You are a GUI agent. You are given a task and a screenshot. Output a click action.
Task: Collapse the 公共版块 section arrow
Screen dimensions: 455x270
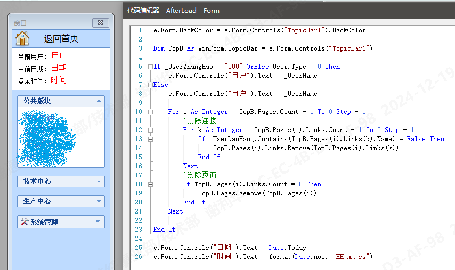point(99,101)
